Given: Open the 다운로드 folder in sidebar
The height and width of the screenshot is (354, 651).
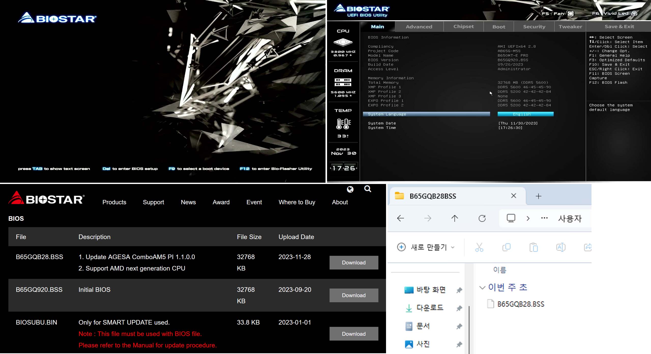Looking at the screenshot, I should 430,308.
